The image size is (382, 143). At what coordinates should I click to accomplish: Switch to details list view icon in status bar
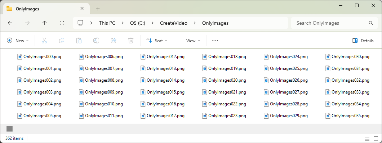tap(367, 139)
